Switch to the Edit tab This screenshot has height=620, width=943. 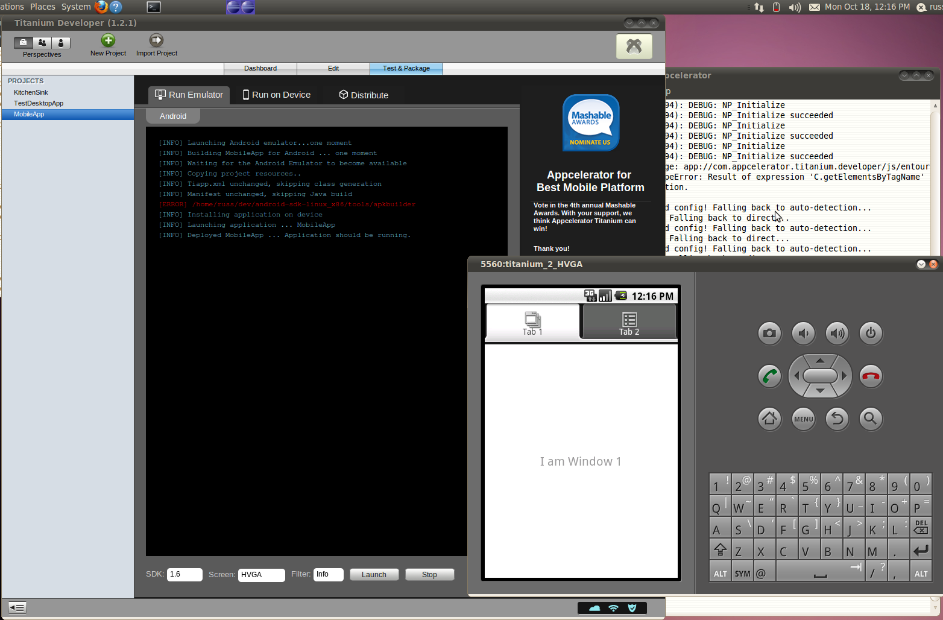pos(333,68)
